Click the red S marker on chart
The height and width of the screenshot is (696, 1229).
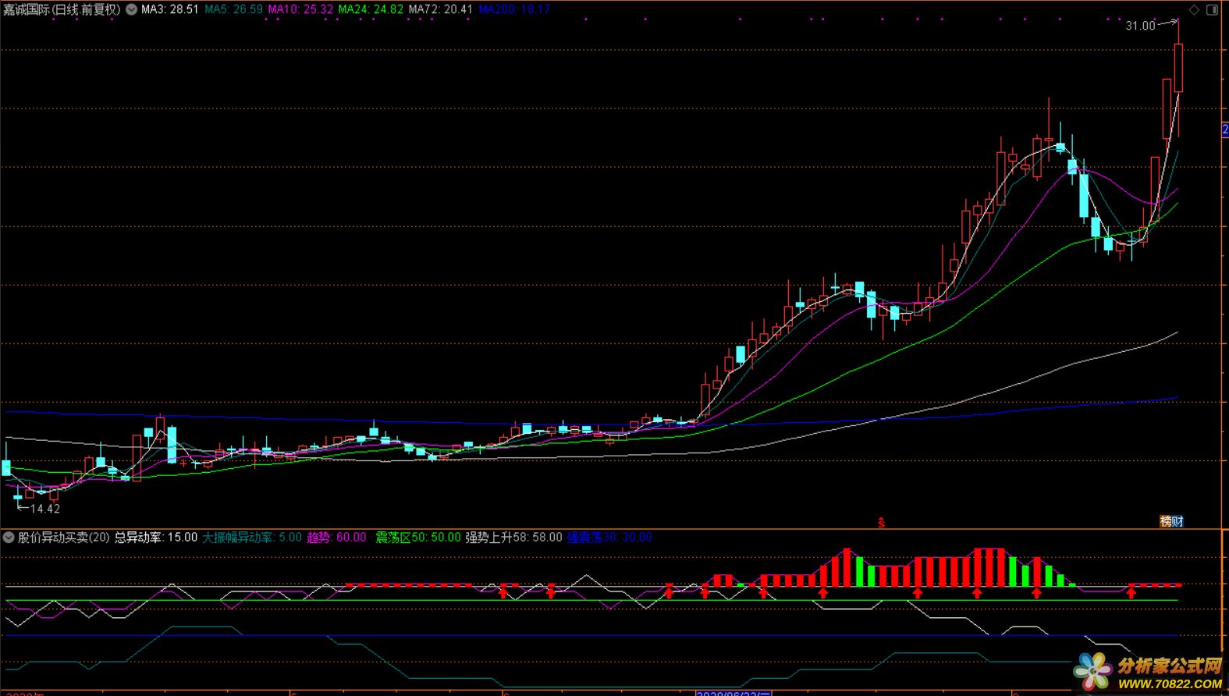pos(882,522)
